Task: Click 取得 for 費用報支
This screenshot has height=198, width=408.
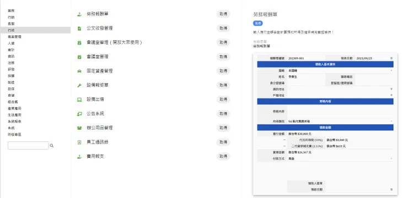Action: click(x=223, y=157)
